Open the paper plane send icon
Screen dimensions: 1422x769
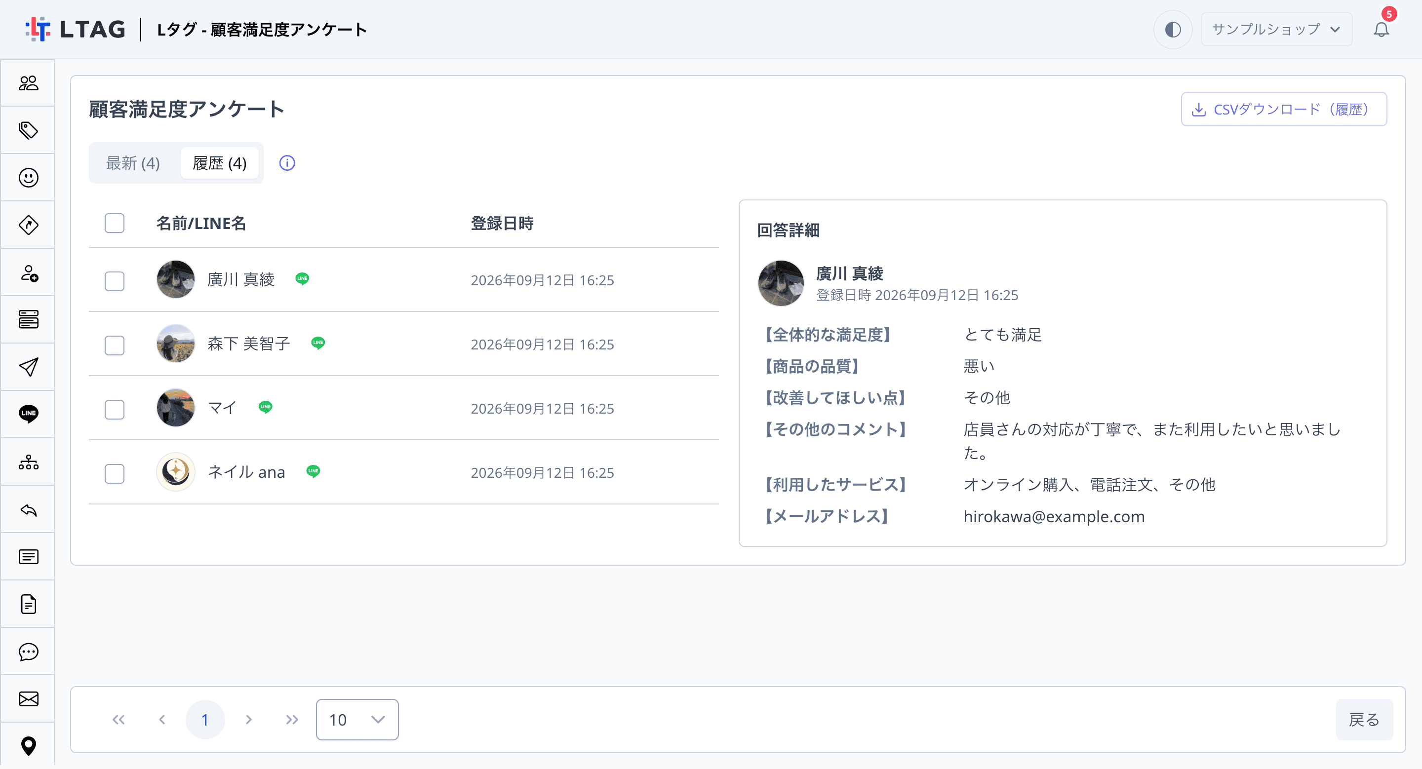[x=28, y=367]
